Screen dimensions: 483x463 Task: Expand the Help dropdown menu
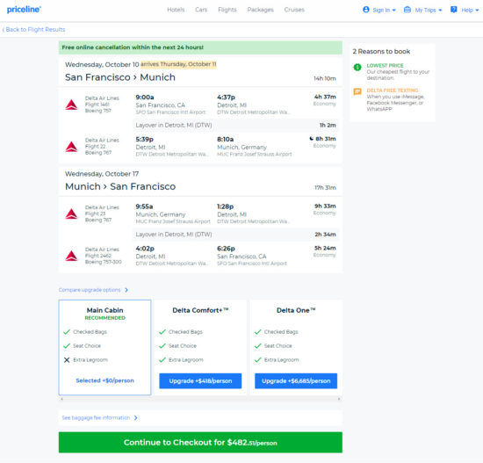click(465, 10)
